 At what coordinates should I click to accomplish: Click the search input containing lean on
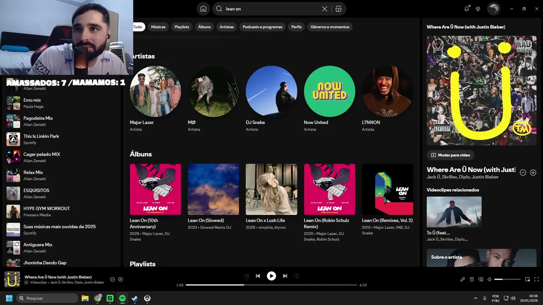(271, 9)
